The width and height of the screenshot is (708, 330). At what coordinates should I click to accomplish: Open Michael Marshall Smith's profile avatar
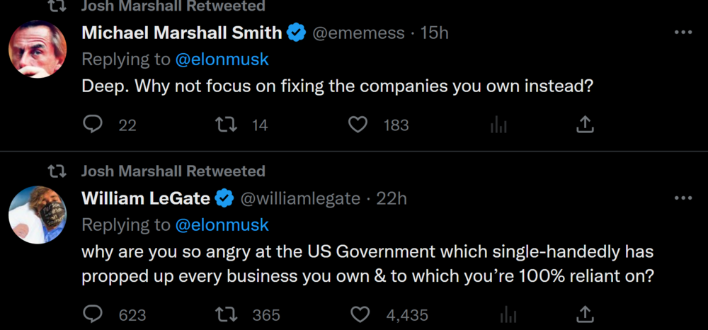38,48
